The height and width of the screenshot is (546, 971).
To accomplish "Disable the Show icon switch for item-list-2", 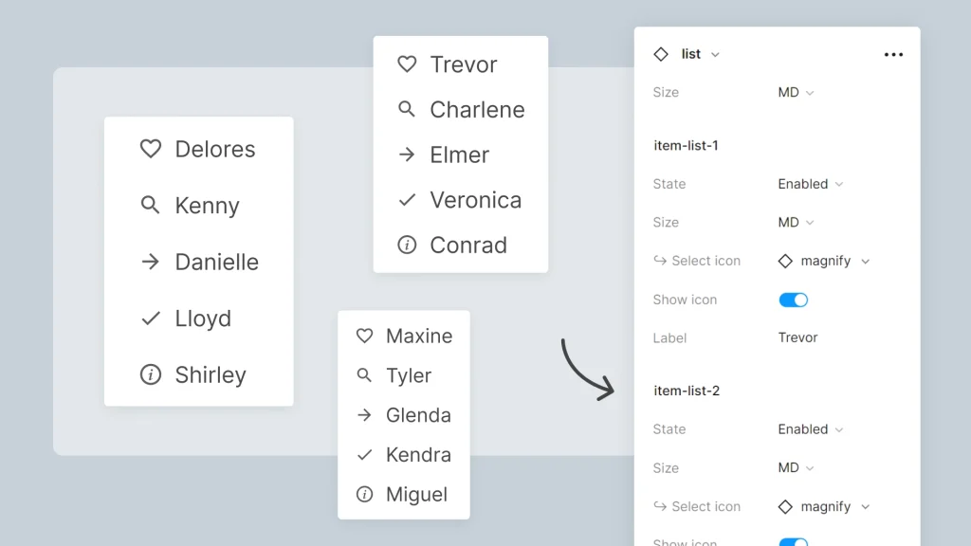I will (793, 542).
